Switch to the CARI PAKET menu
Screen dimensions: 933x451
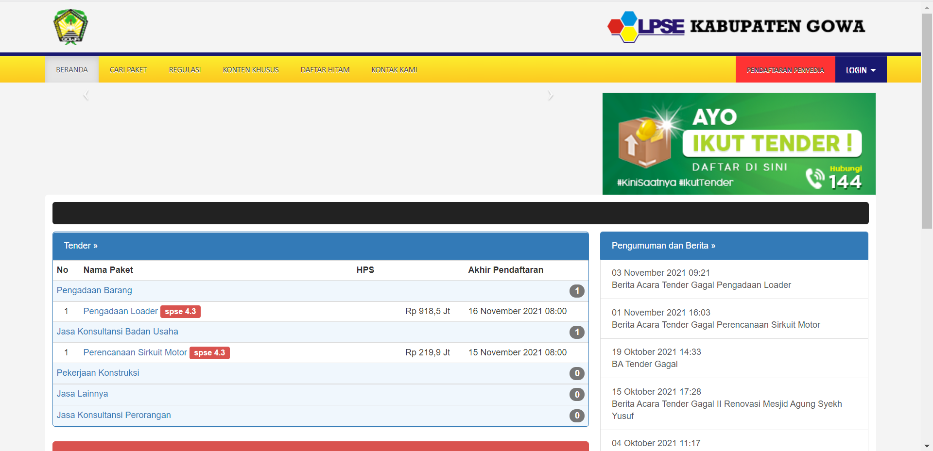click(128, 69)
